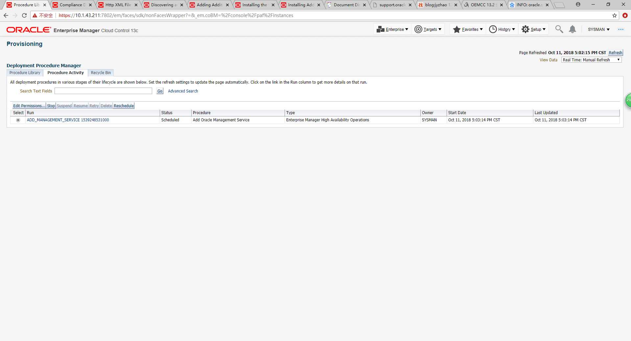631x341 pixels.
Task: Click the search magnifier icon
Action: point(559,29)
